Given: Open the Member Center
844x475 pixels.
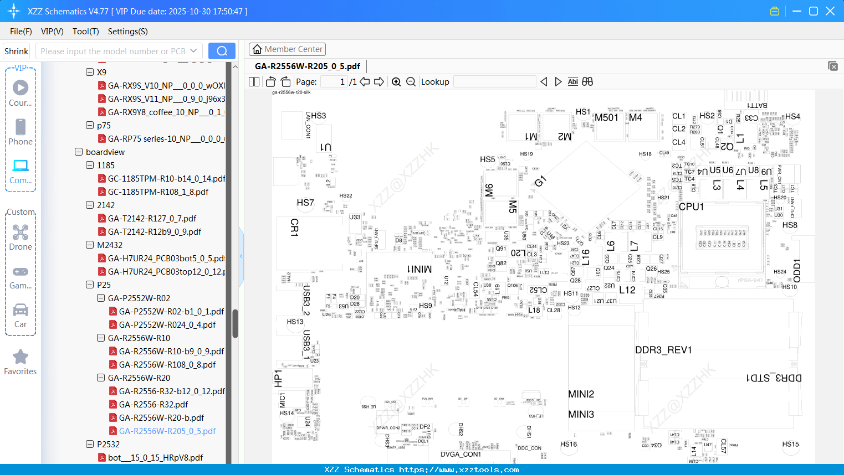Looking at the screenshot, I should [287, 49].
